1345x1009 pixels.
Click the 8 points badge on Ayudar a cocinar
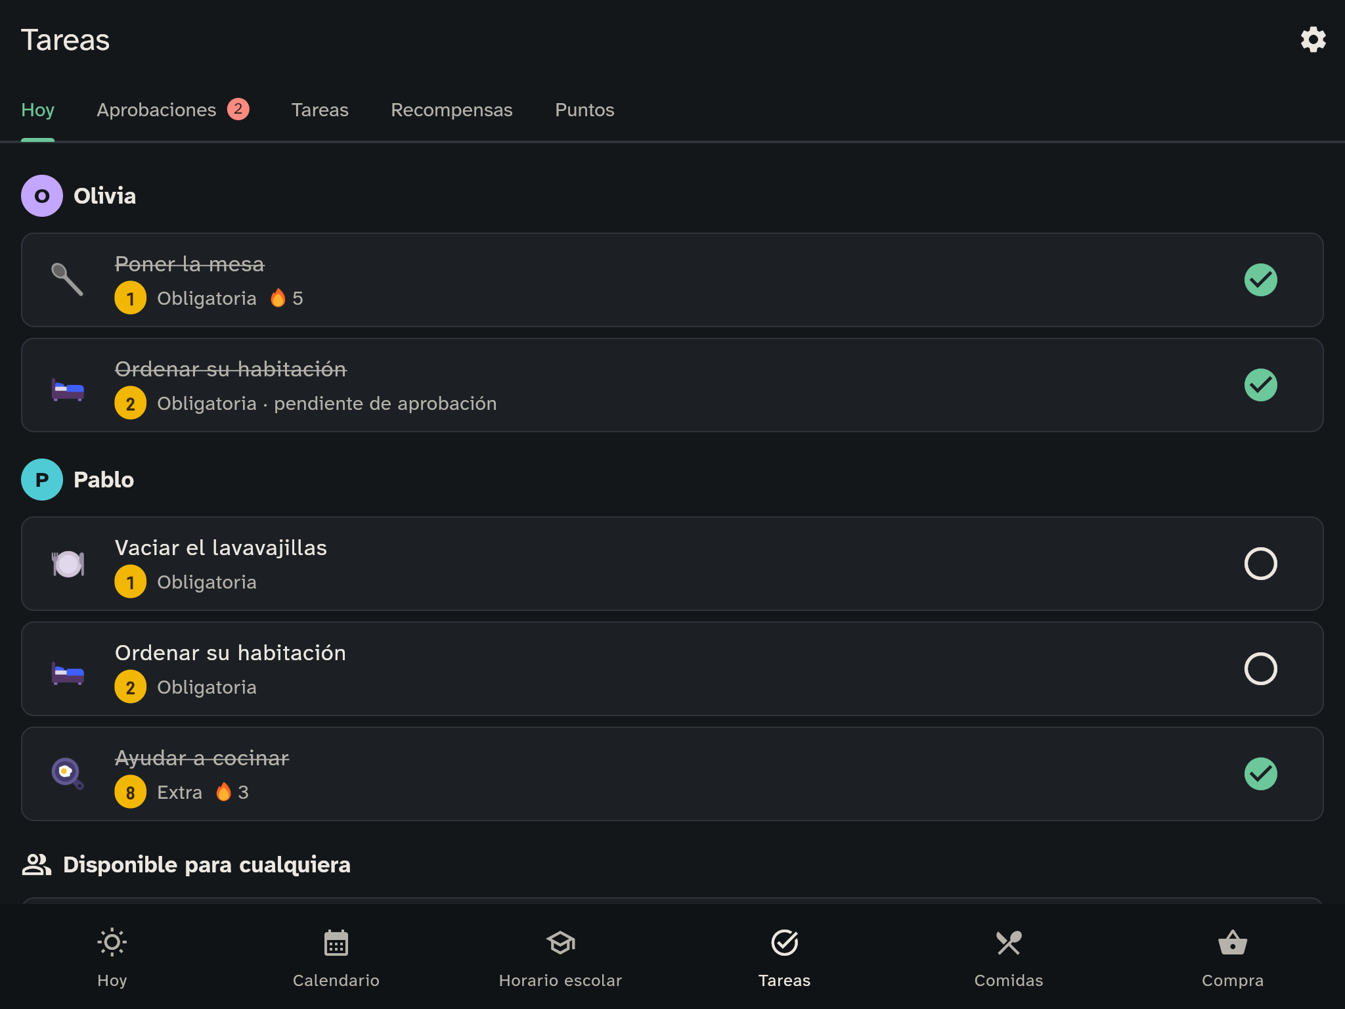pyautogui.click(x=131, y=792)
